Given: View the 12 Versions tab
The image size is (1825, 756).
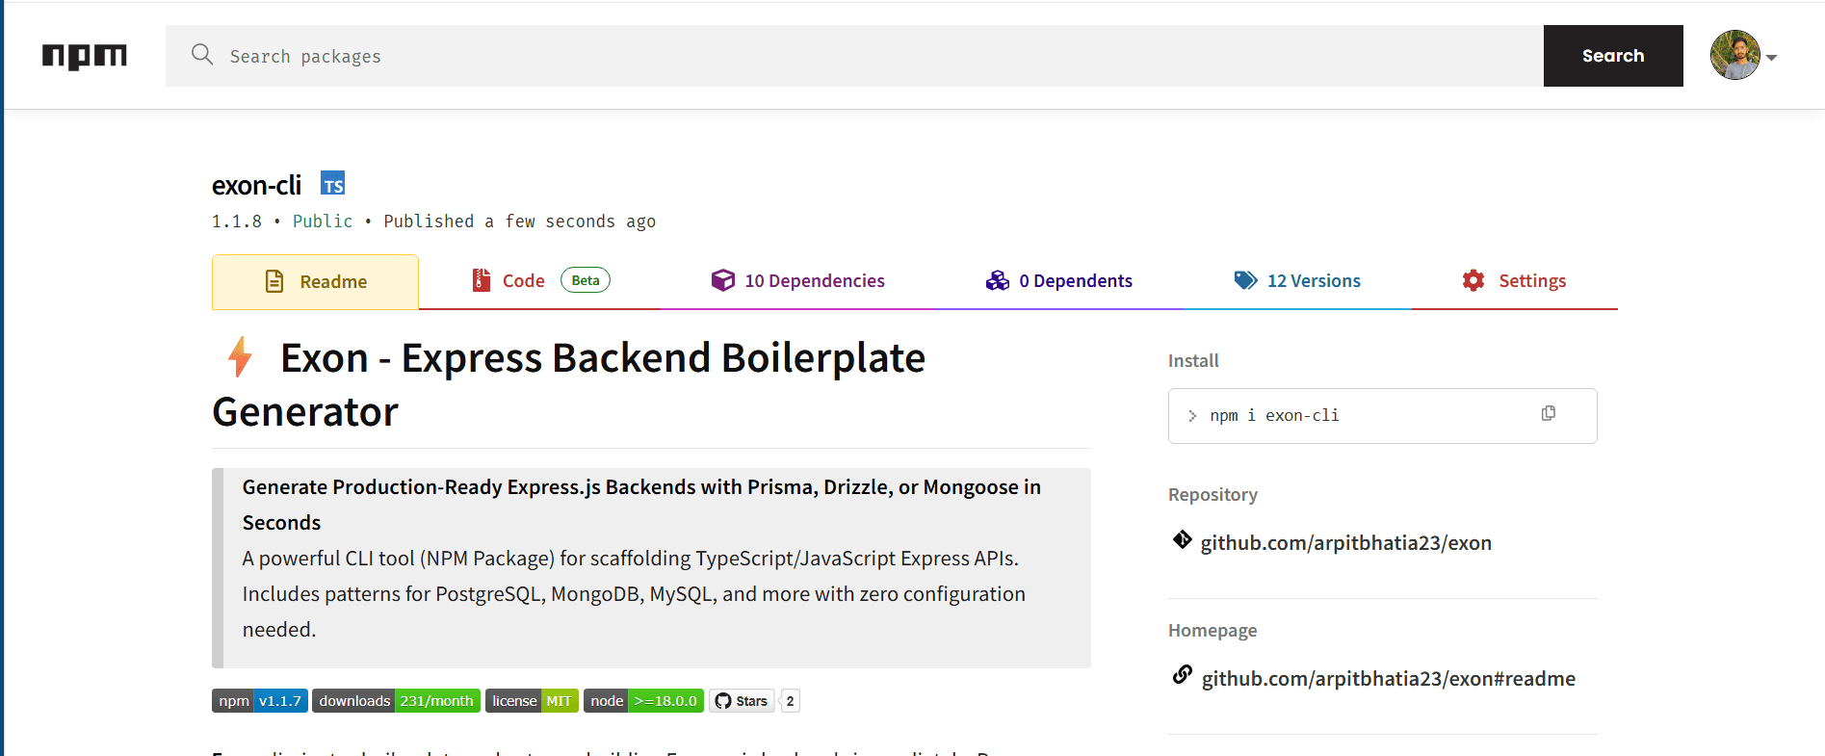Looking at the screenshot, I should (1297, 281).
